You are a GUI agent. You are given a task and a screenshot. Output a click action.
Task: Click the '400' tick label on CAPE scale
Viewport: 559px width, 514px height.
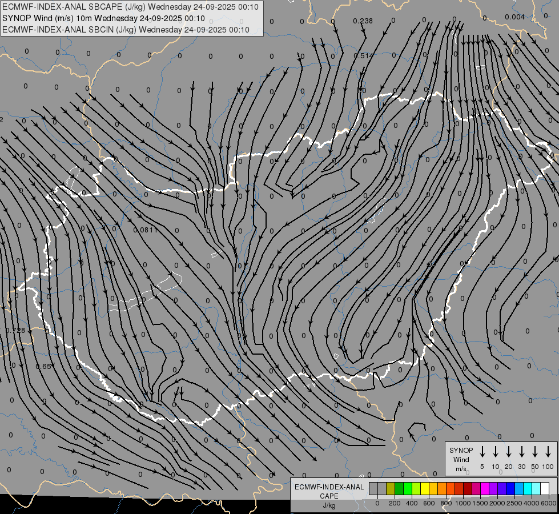412,503
